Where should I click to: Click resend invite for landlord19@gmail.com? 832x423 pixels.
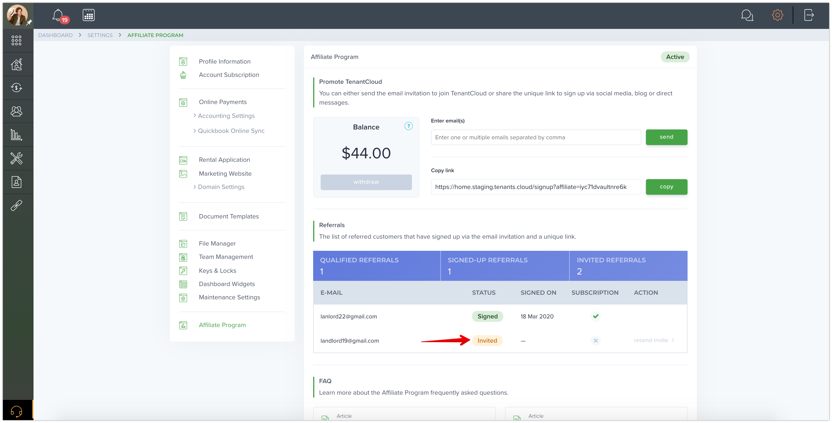tap(654, 340)
